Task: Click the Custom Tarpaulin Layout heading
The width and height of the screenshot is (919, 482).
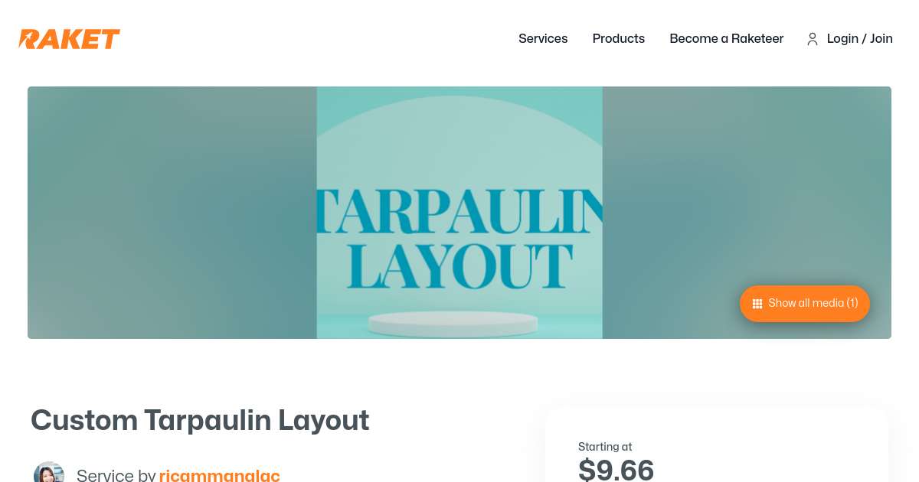Action: (x=200, y=420)
